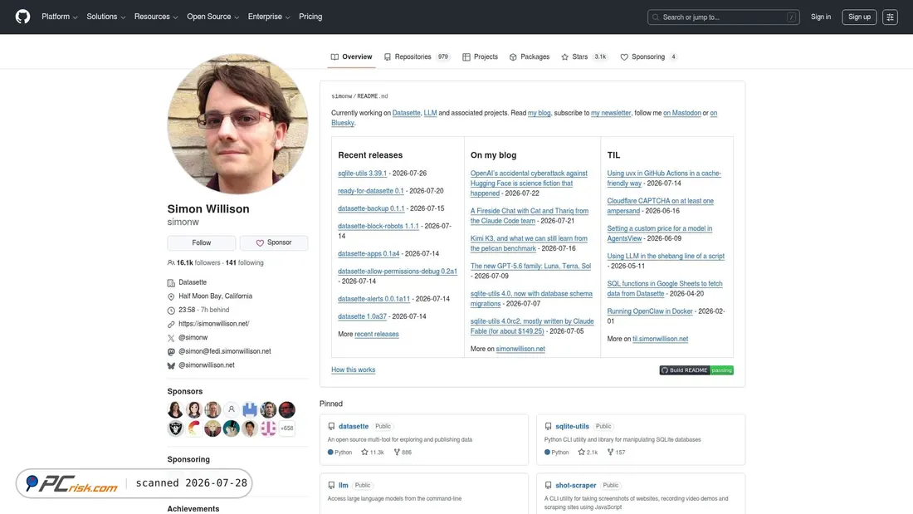Image resolution: width=913 pixels, height=514 pixels.
Task: Expand the Enterprise menu
Action: click(x=269, y=17)
